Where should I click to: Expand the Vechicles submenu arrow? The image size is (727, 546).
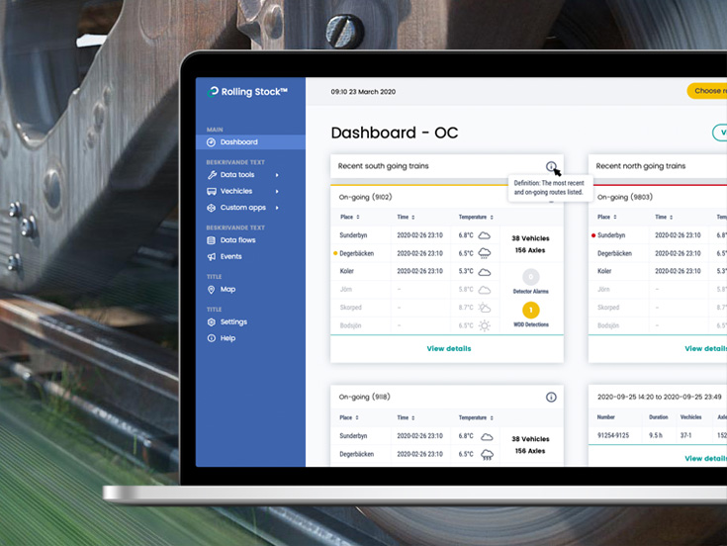coord(277,192)
